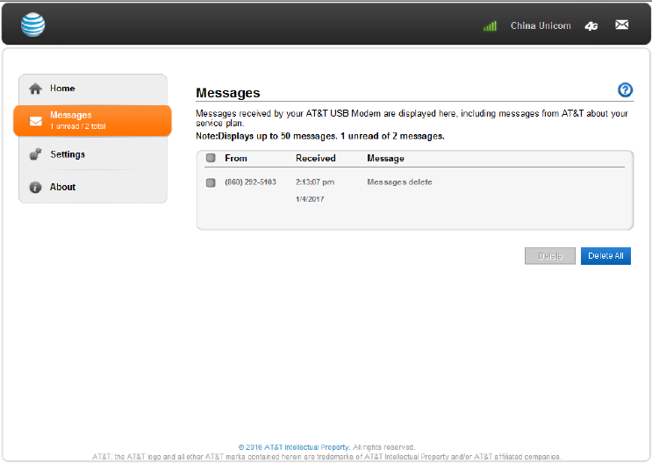Click the received time 2:13:07 pm
The width and height of the screenshot is (652, 463).
(315, 182)
